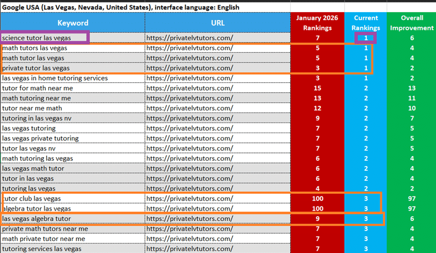
Task: Click January ranking 13 for math tutoring near me
Action: pyautogui.click(x=317, y=98)
